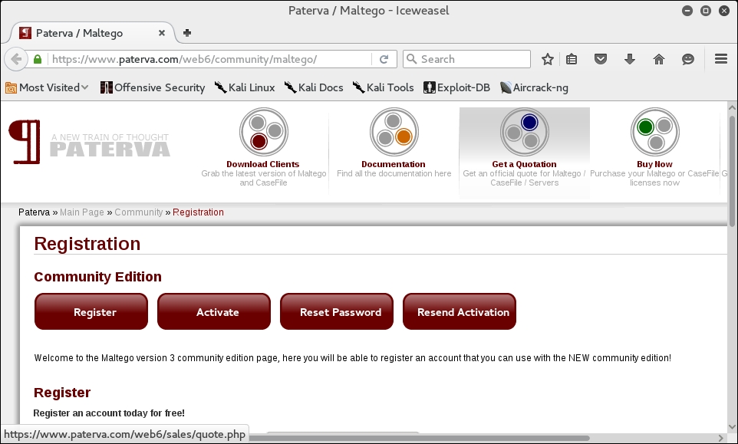Click the Registration breadcrumb link
738x444 pixels.
198,212
